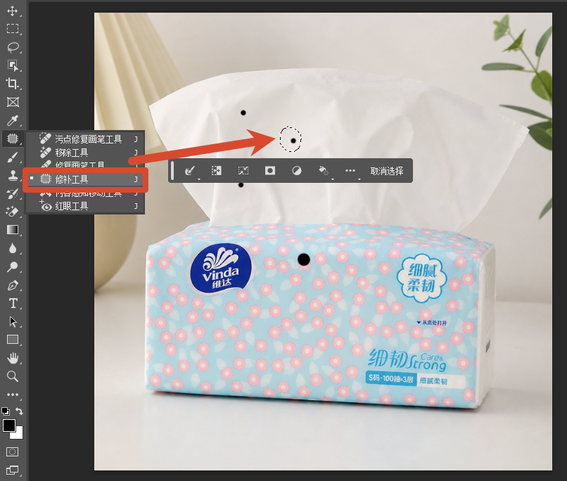Select the Rectangular Marquee tool

coord(13,29)
